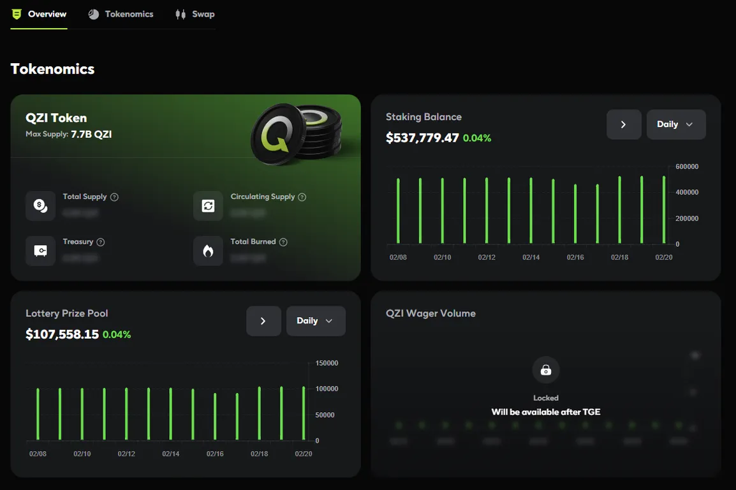The width and height of the screenshot is (736, 490).
Task: Click the 02/20 bar in Staking Balance chart
Action: (x=664, y=210)
